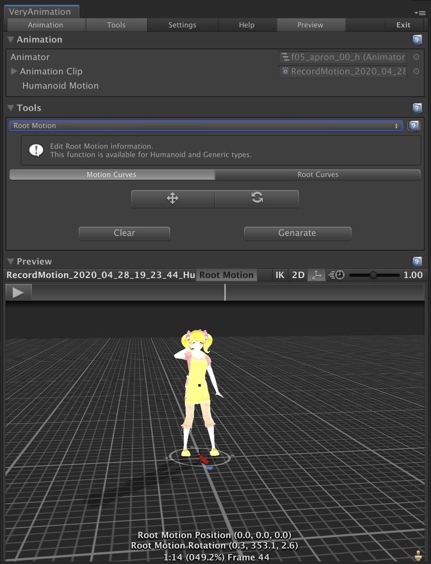Click the RecordMotion_2020_04_28 preview clip name
This screenshot has height=564, width=431.
[x=101, y=275]
